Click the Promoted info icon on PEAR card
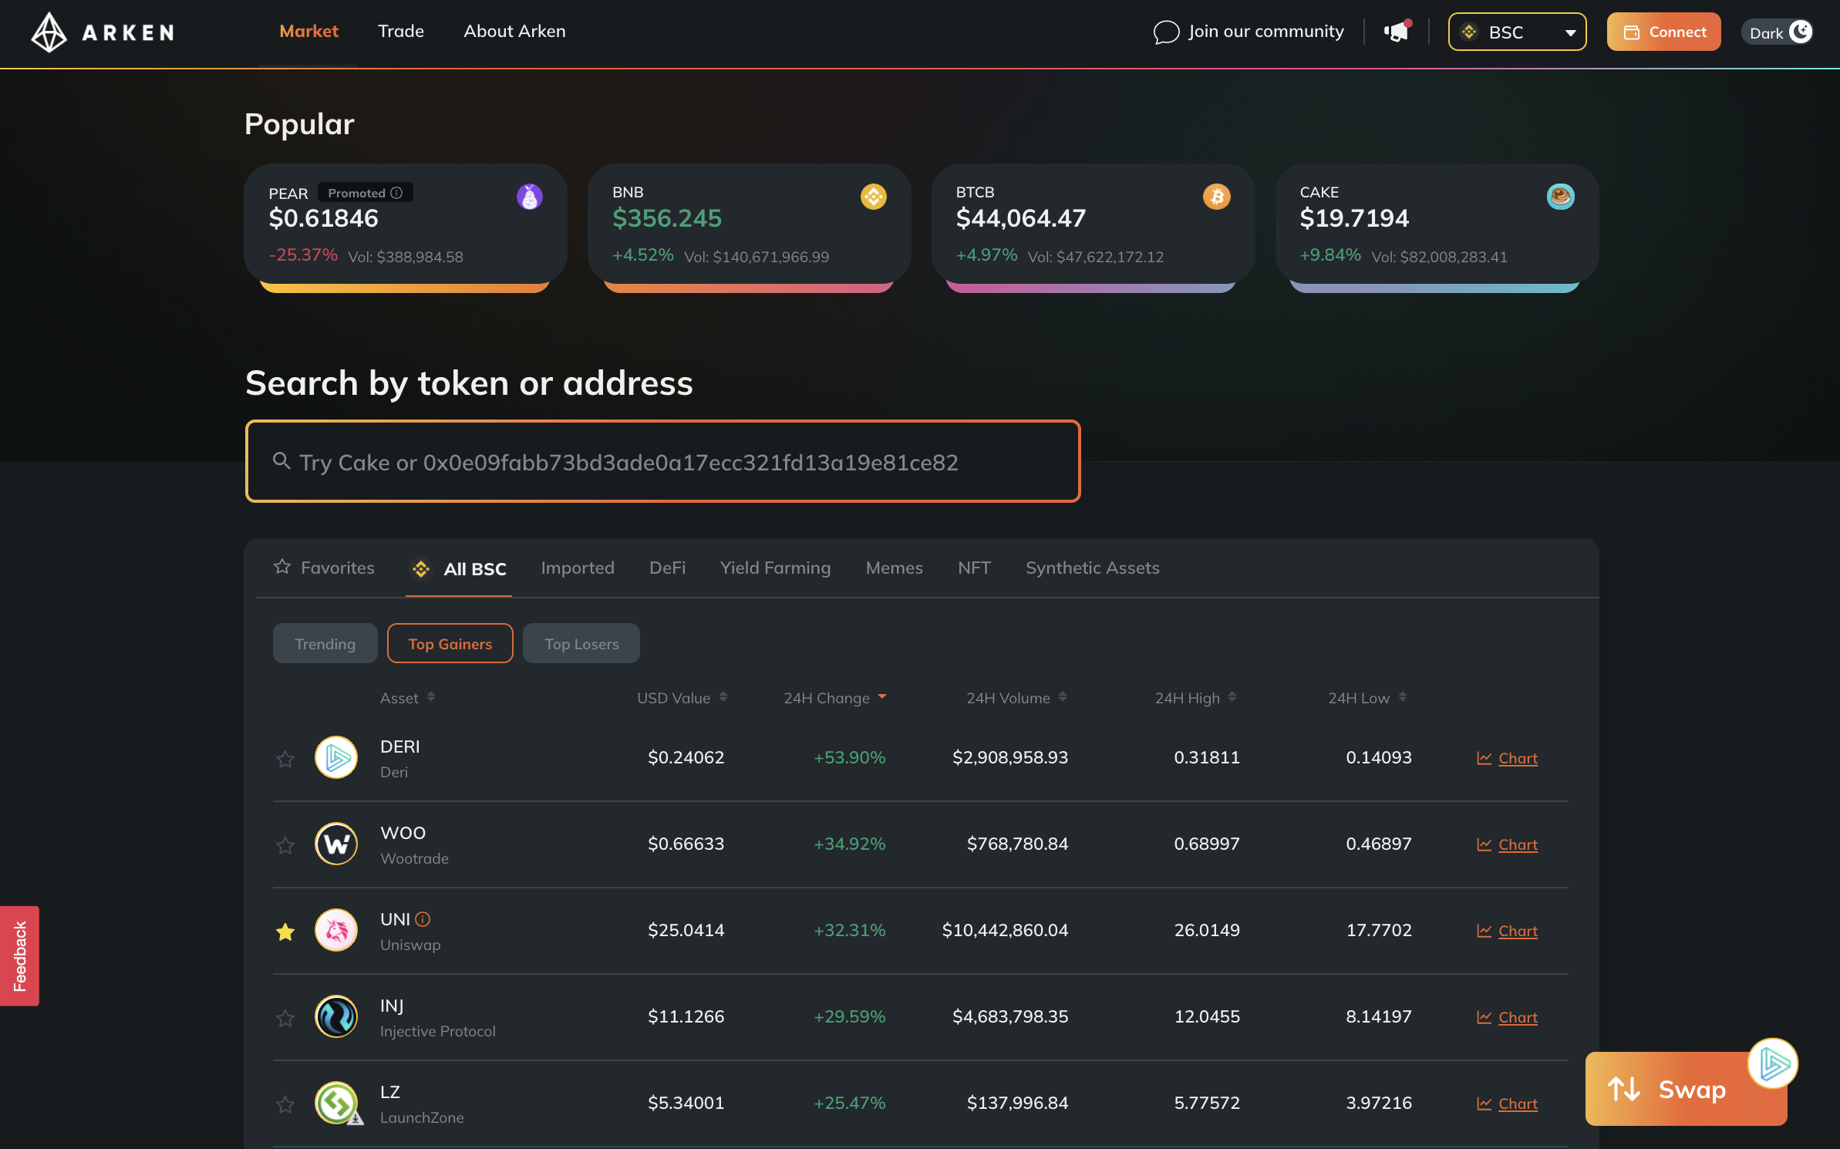 tap(396, 193)
